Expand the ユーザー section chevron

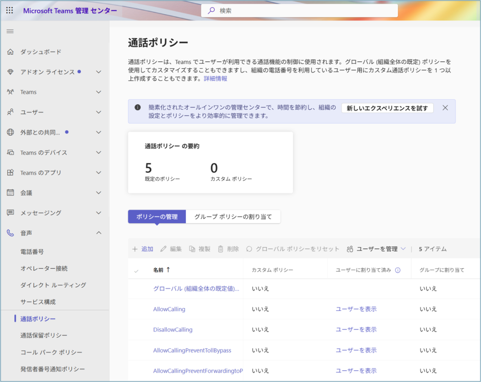99,112
